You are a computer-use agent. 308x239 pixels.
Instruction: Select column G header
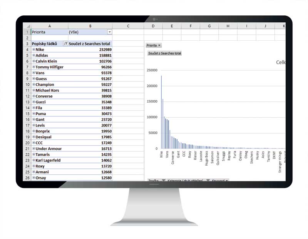point(209,26)
